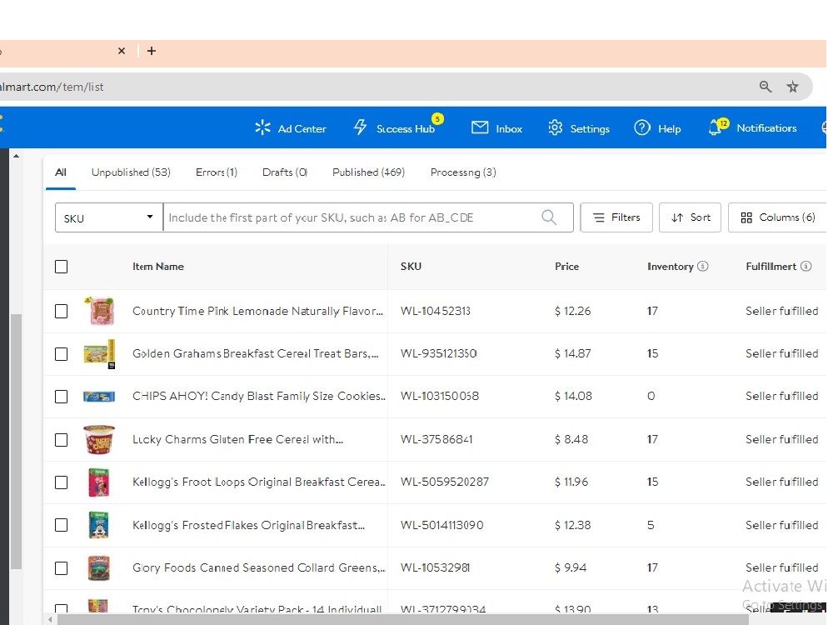Switch to the Published (469) tab
The height and width of the screenshot is (625, 833).
368,172
